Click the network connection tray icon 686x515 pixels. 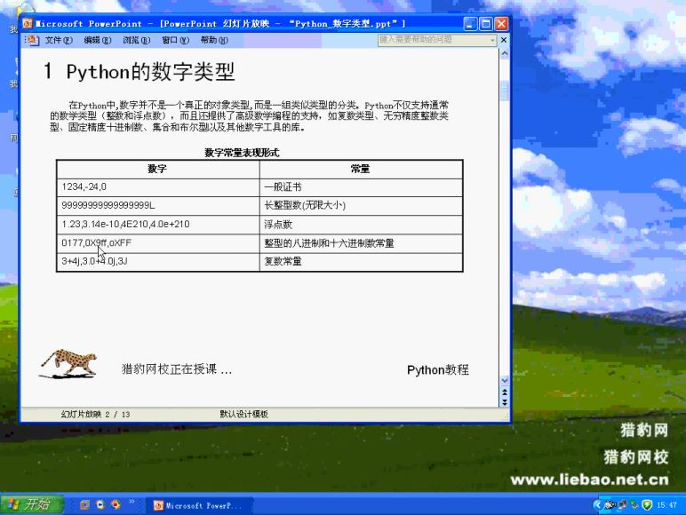tap(622, 505)
